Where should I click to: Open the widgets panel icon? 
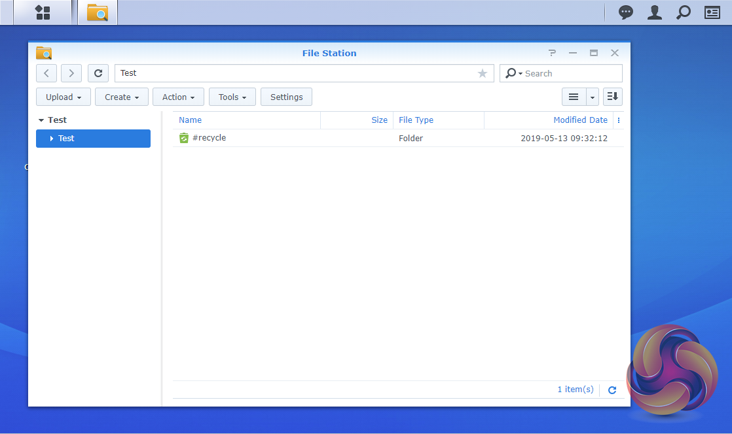click(x=712, y=12)
